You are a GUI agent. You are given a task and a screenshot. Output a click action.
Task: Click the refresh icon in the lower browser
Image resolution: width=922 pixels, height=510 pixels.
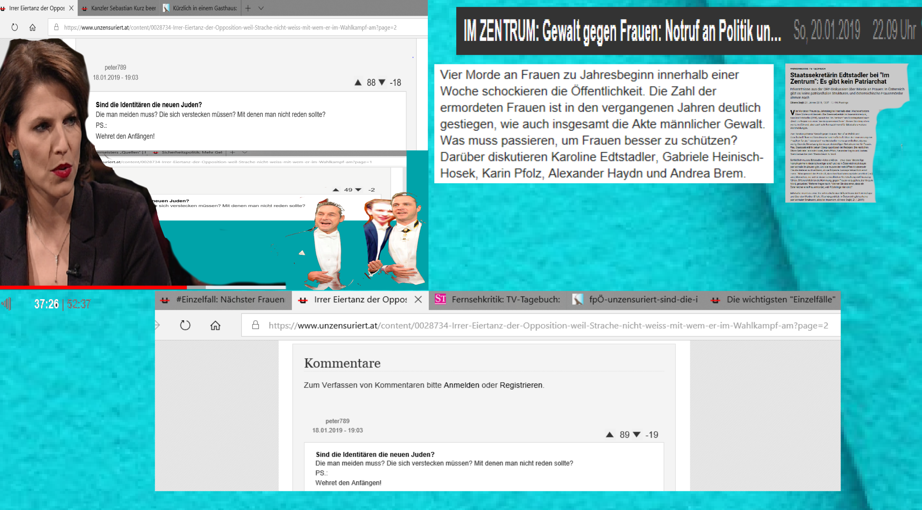tap(185, 325)
